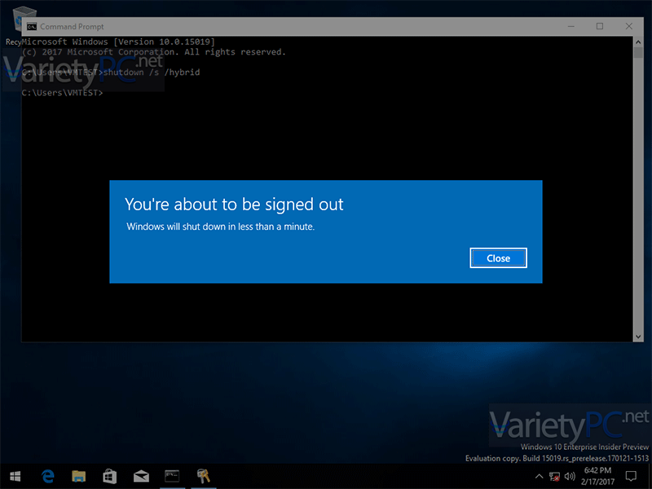This screenshot has height=489, width=652.
Task: Click the "You're about to be signed out" heading
Action: click(234, 205)
